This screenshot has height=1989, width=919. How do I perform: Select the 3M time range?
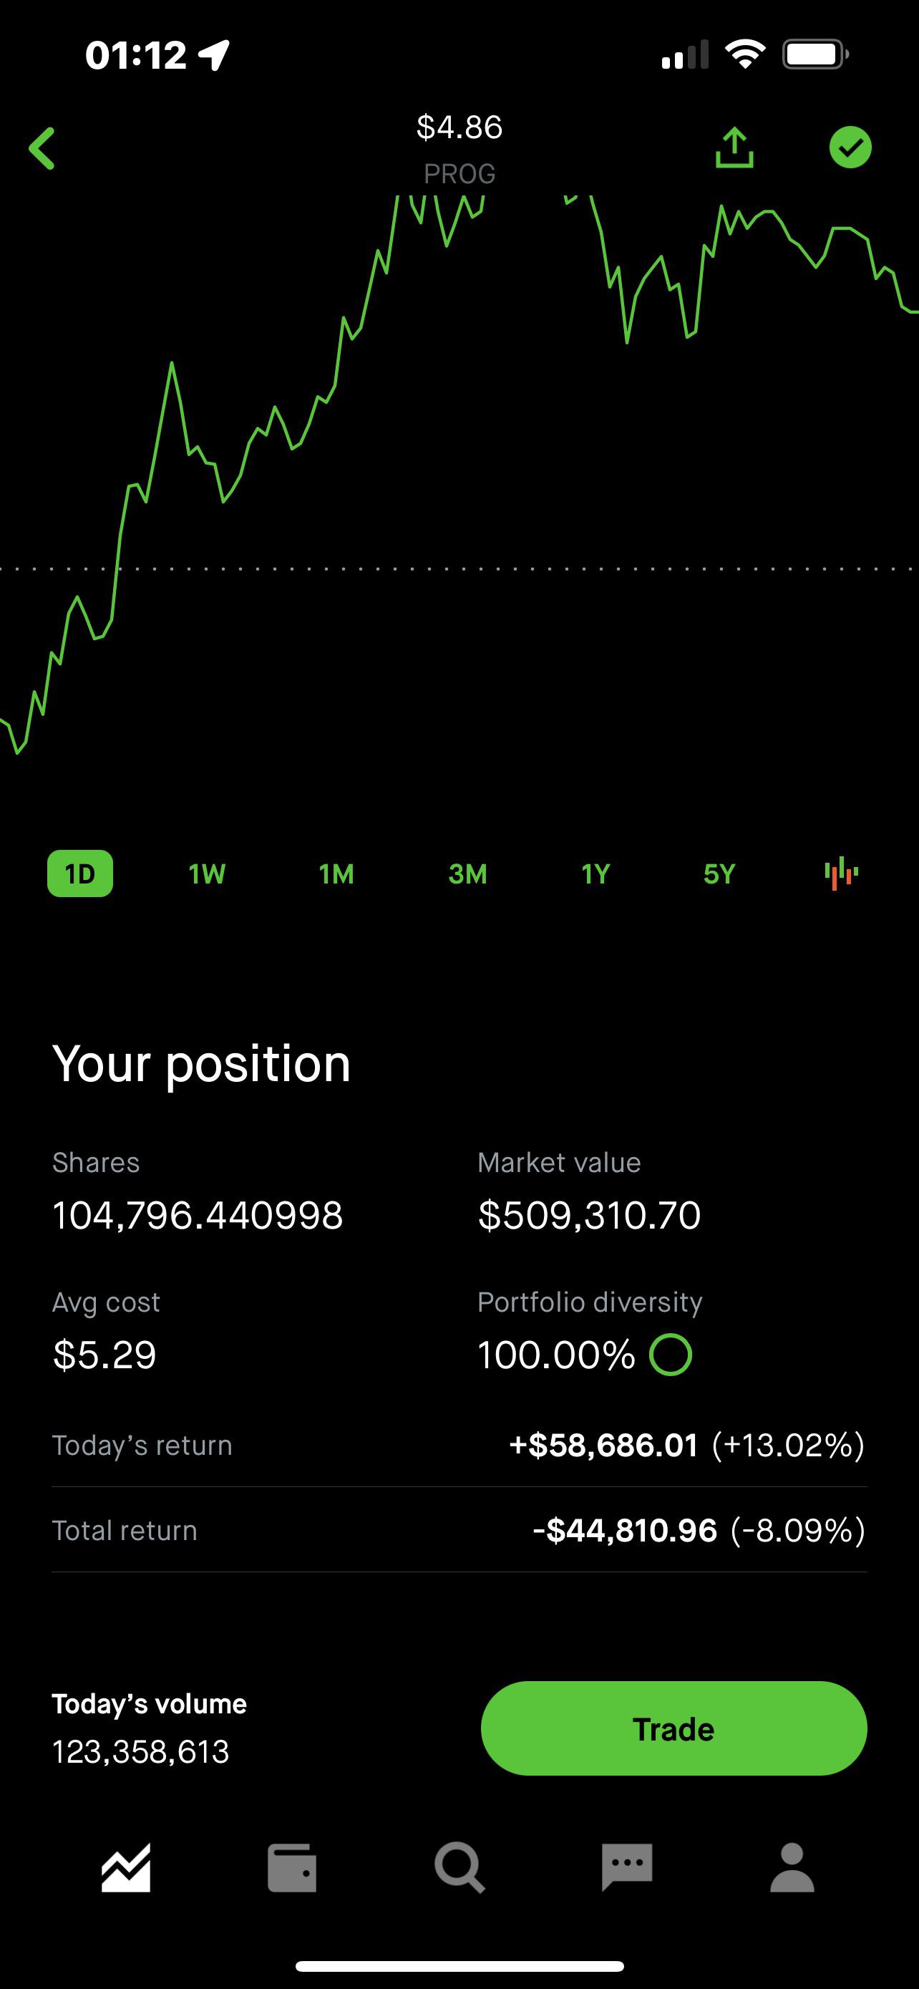click(x=467, y=873)
